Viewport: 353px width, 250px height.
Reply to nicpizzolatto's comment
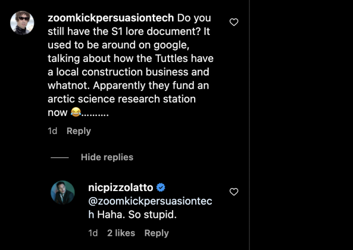pyautogui.click(x=156, y=233)
